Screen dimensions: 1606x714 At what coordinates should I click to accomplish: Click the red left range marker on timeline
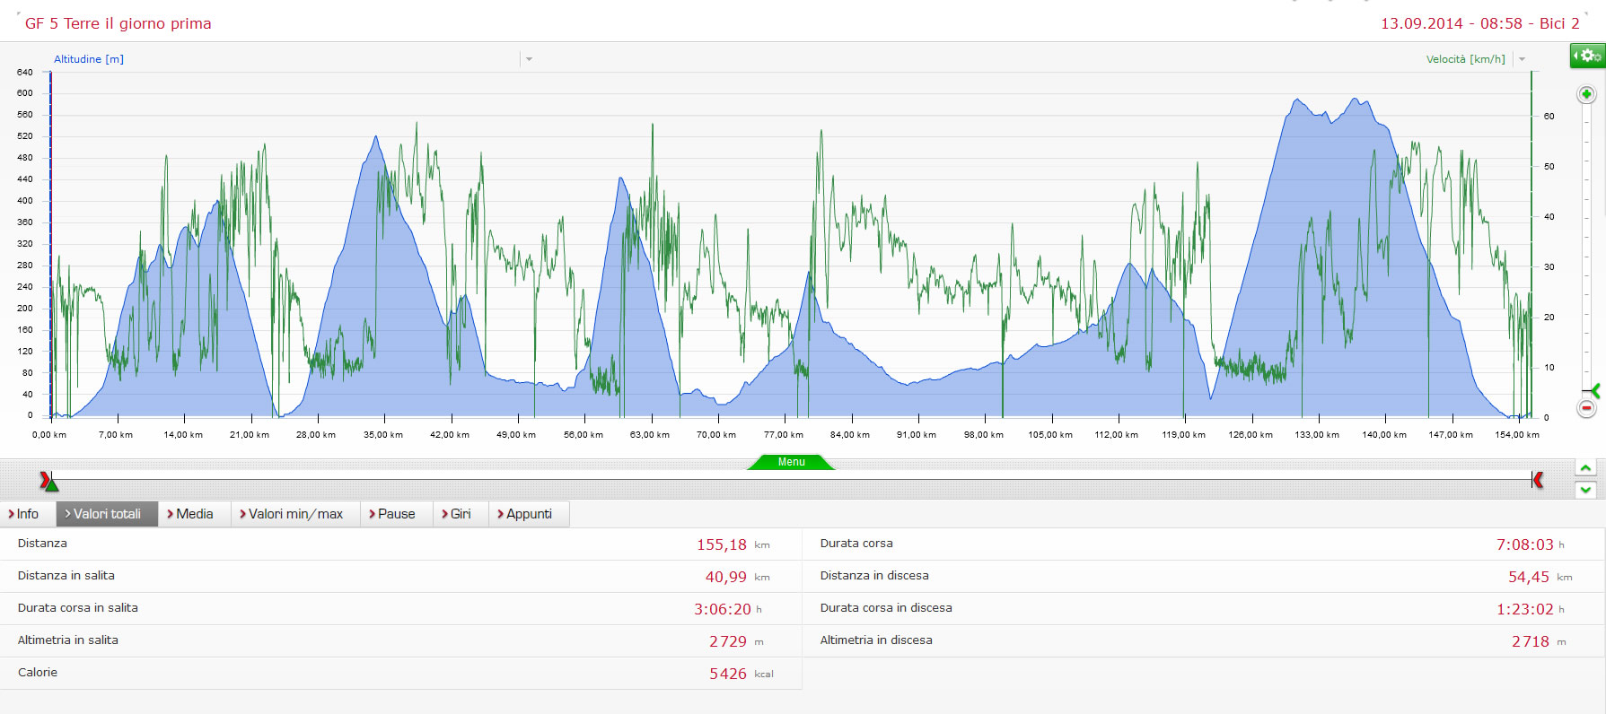coord(44,480)
